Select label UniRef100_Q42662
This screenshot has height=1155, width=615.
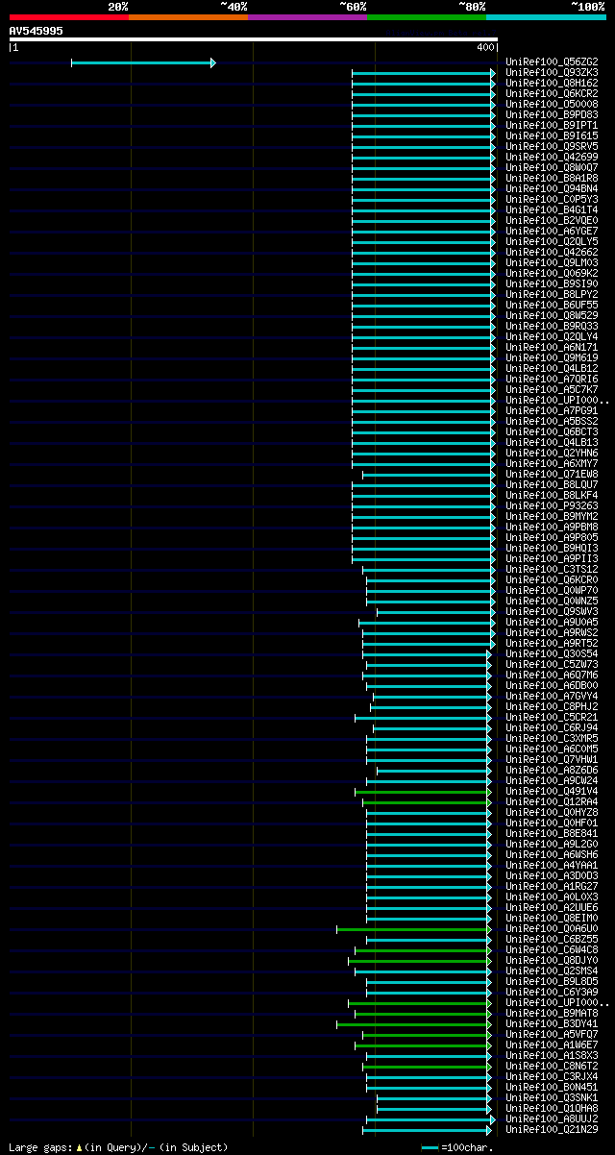tap(552, 253)
